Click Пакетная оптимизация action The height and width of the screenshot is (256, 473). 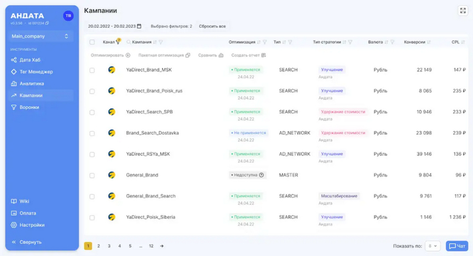pos(164,55)
